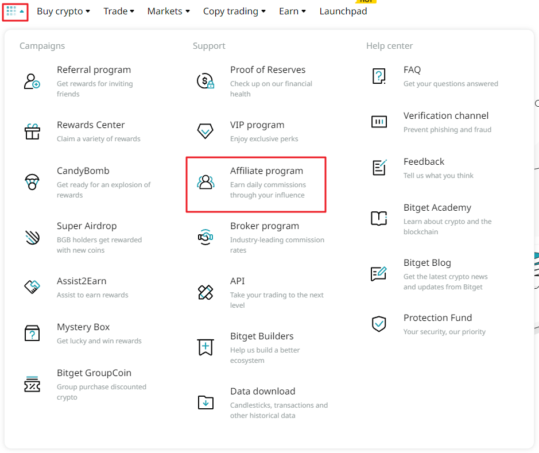
Task: Select Mystery Box entry
Action: click(x=83, y=327)
